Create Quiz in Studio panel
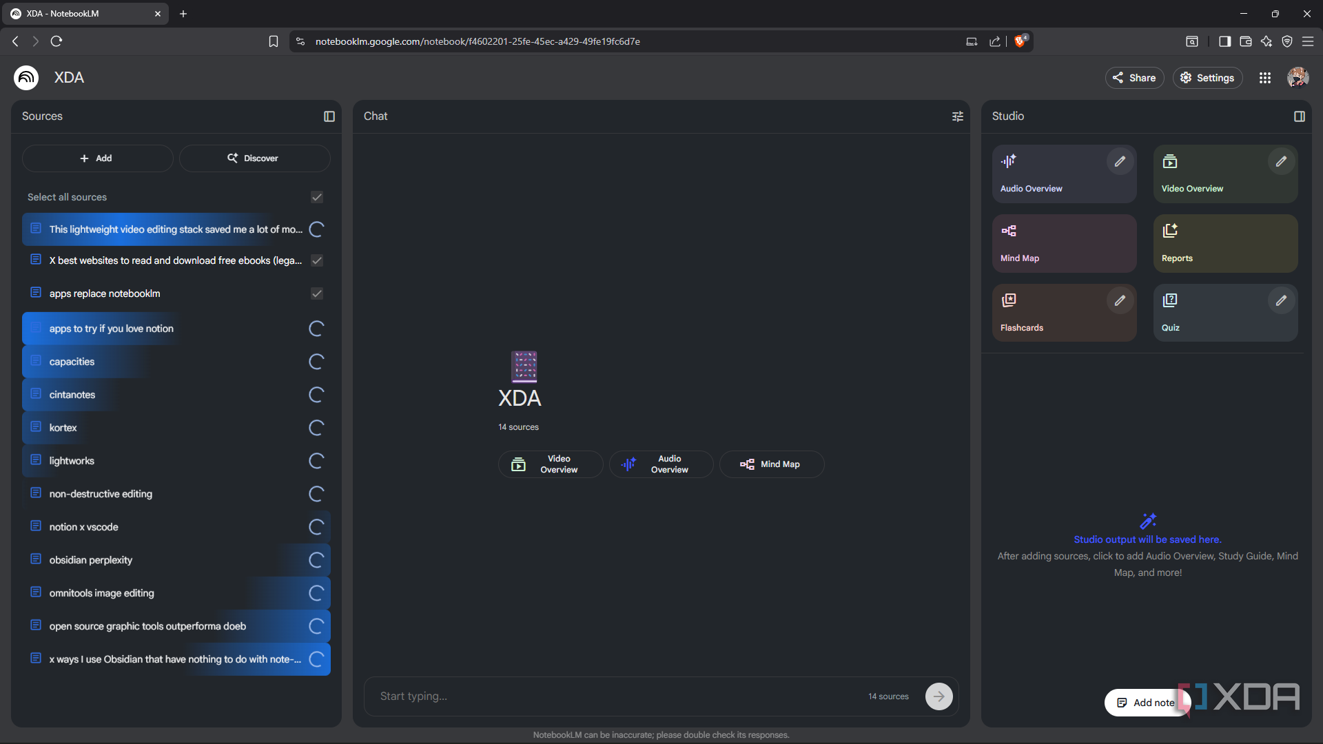The height and width of the screenshot is (744, 1323). click(x=1225, y=313)
